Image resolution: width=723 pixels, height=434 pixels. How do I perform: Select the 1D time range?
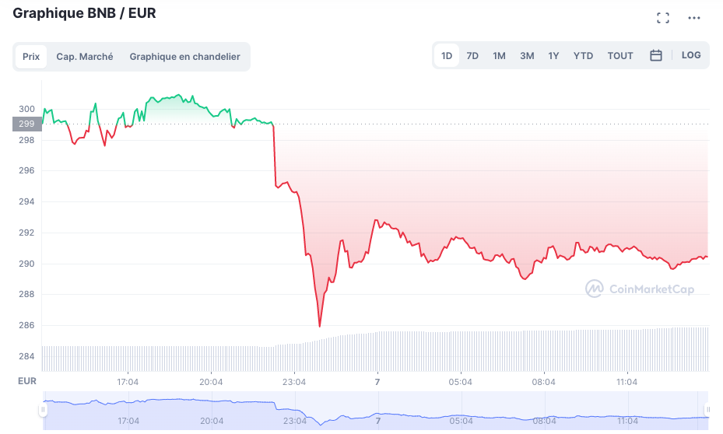point(447,56)
